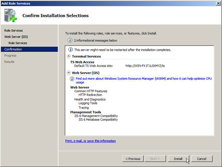Click info icon beside WSRM link
222x167 pixels.
point(72,79)
